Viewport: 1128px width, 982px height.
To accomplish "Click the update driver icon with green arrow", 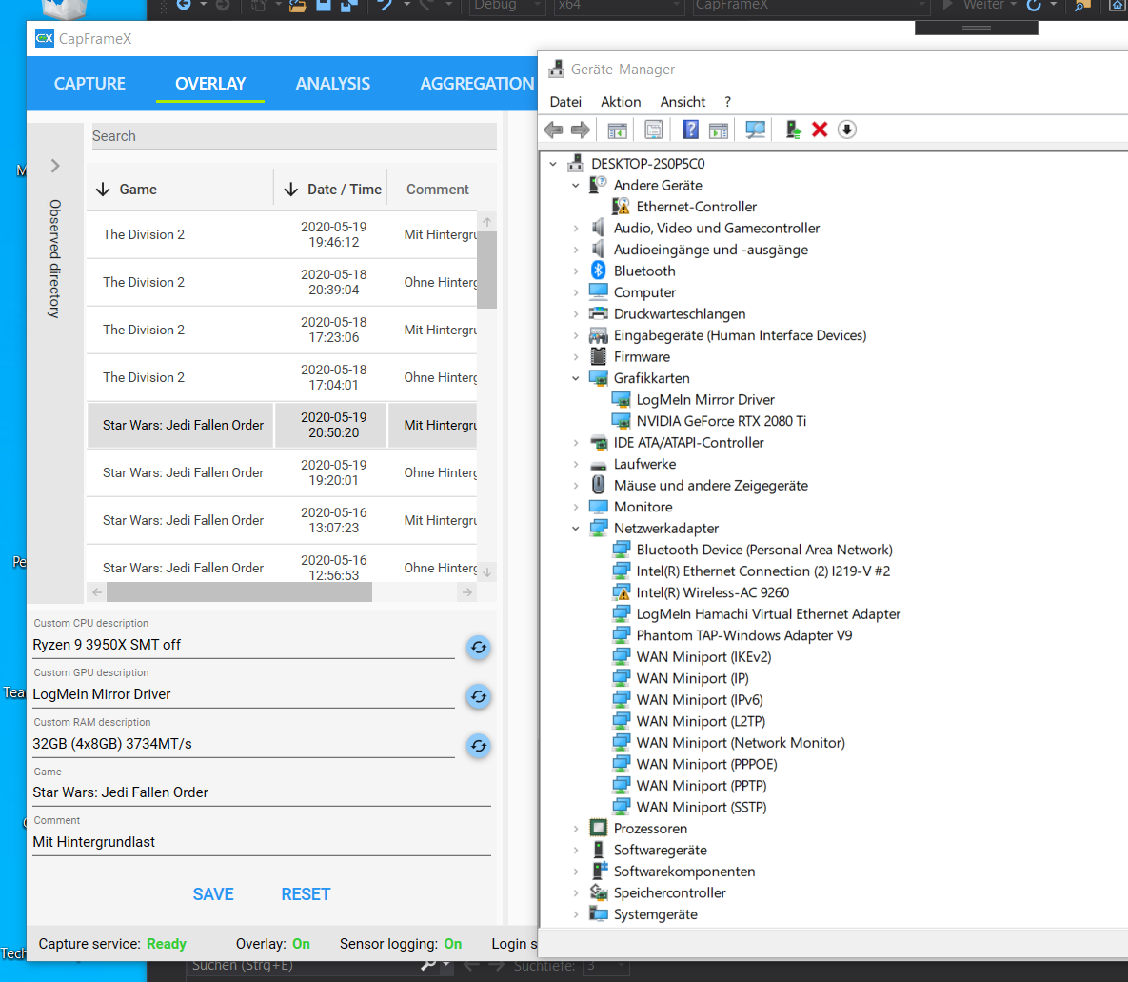I will [793, 130].
